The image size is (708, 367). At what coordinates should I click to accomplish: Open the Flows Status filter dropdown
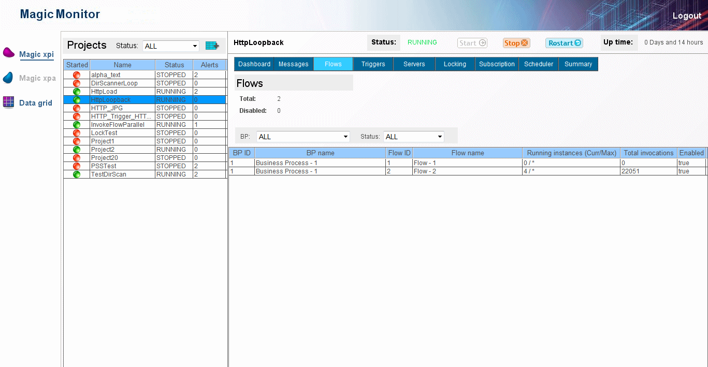coord(414,137)
